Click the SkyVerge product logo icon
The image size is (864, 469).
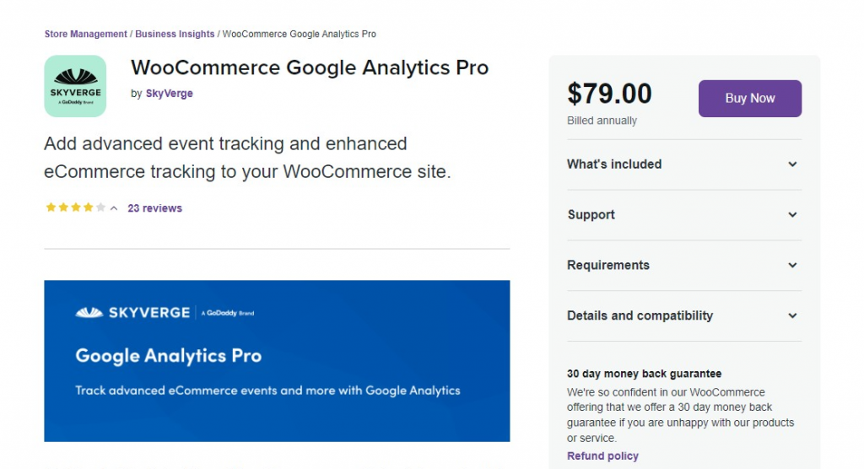(x=75, y=86)
